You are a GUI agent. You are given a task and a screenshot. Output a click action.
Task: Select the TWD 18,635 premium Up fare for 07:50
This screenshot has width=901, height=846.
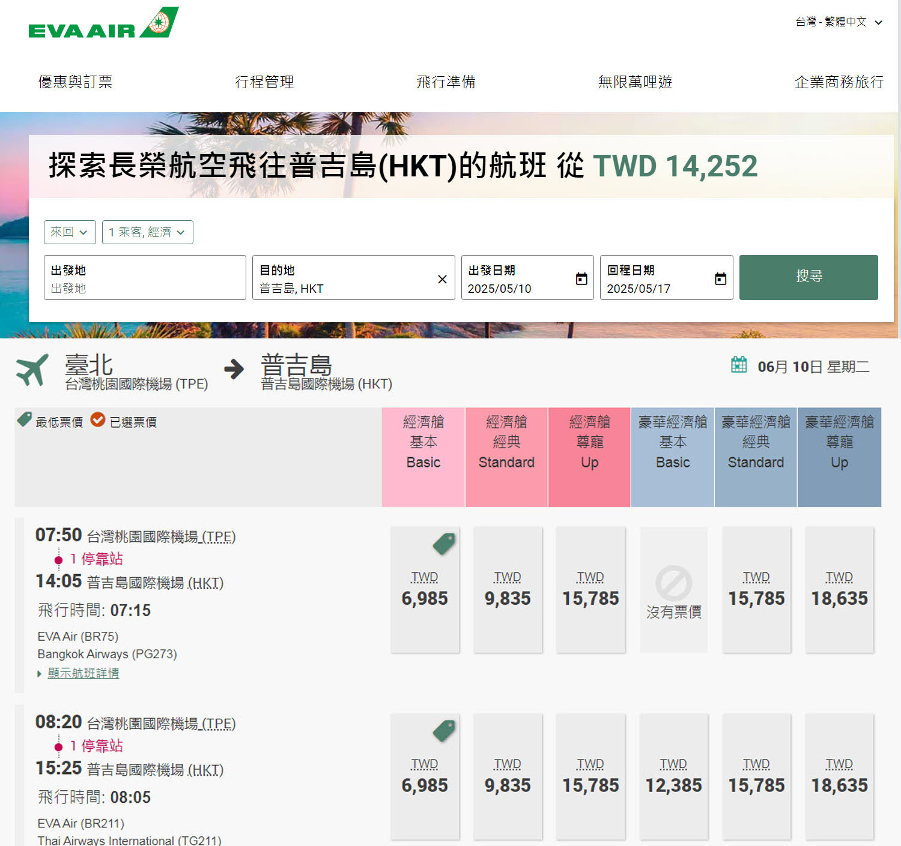click(x=840, y=590)
